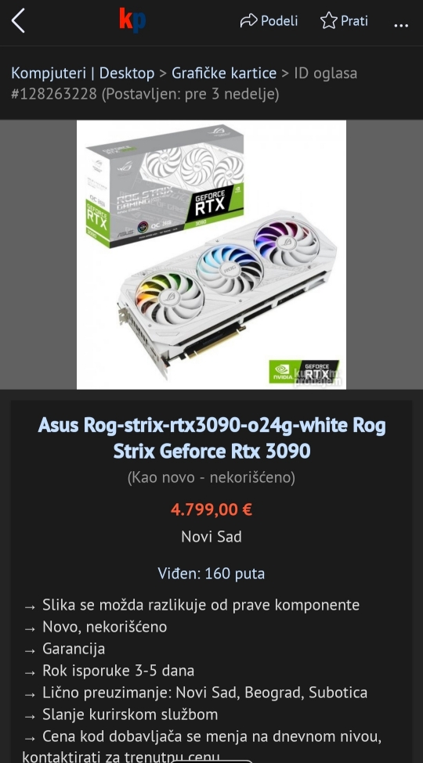
Task: Open the kp logo homepage
Action: click(132, 21)
